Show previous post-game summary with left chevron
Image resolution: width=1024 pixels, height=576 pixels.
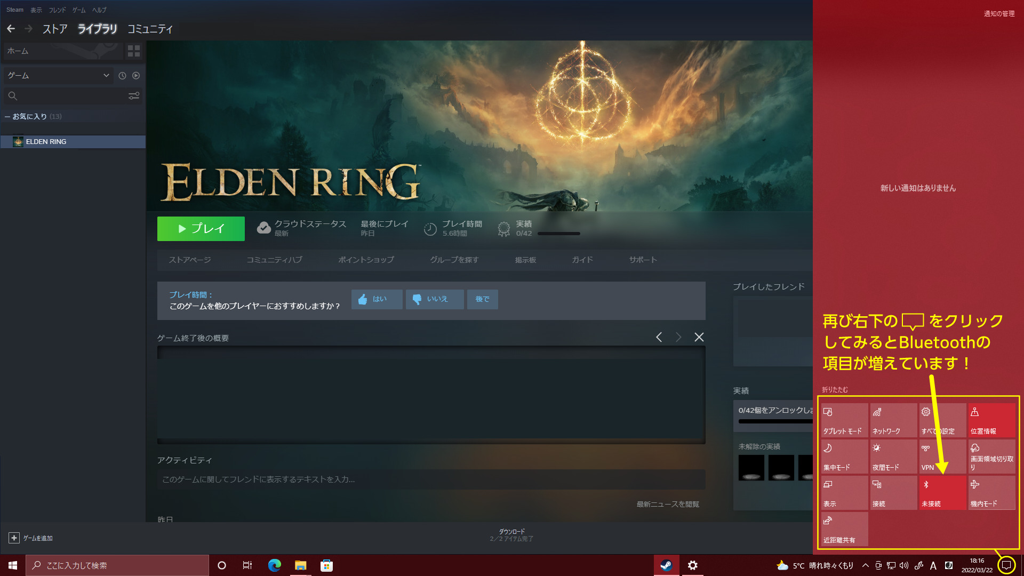(x=659, y=337)
